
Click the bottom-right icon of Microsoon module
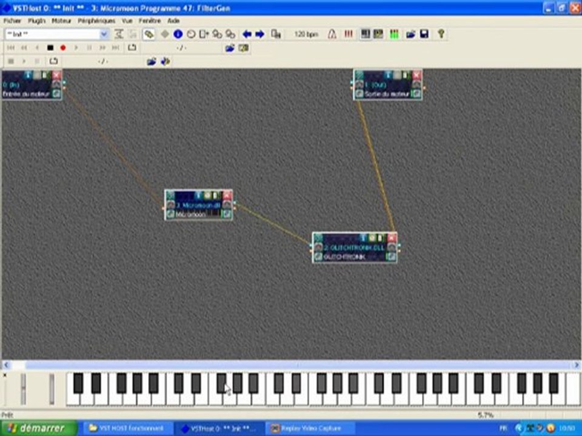[226, 214]
